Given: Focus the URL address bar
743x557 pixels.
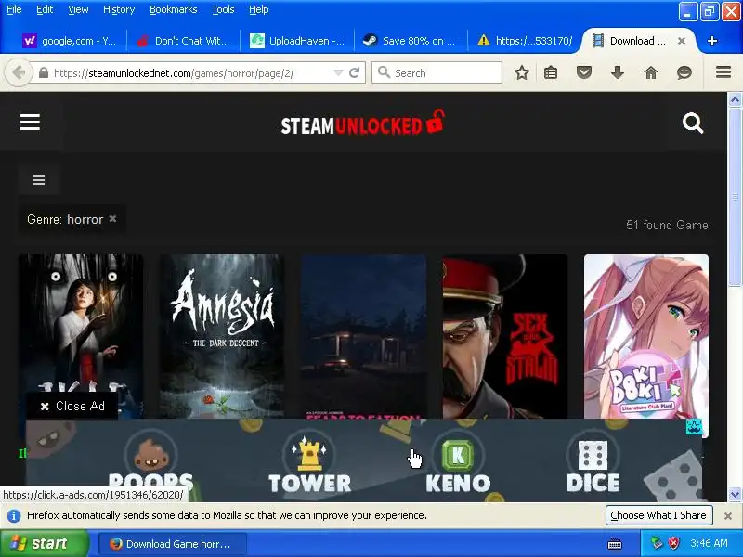Looking at the screenshot, I should click(189, 73).
